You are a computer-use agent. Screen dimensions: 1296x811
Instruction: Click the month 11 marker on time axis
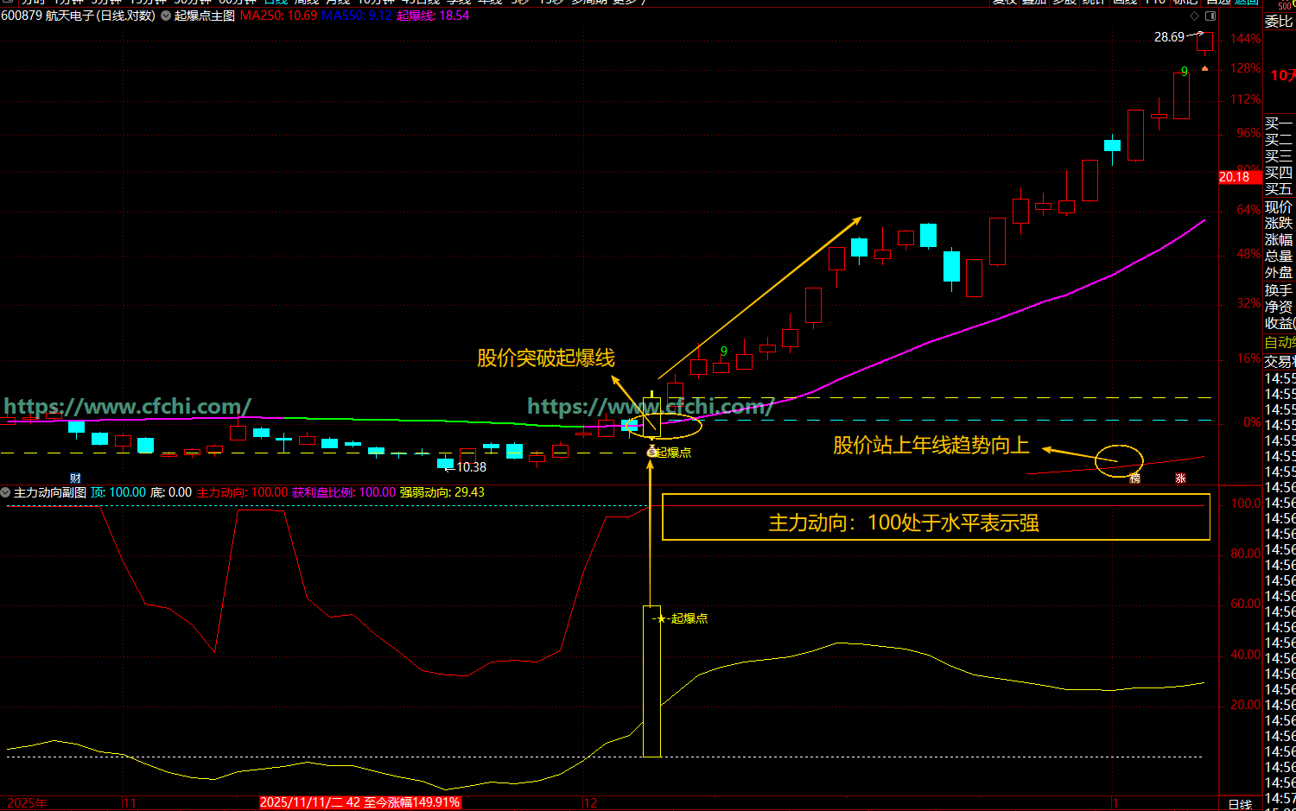[x=130, y=803]
